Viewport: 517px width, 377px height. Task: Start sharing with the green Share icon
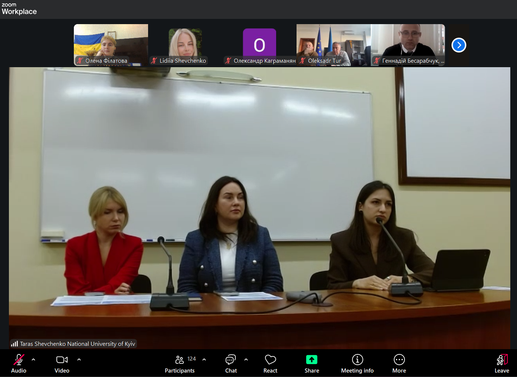(x=312, y=360)
